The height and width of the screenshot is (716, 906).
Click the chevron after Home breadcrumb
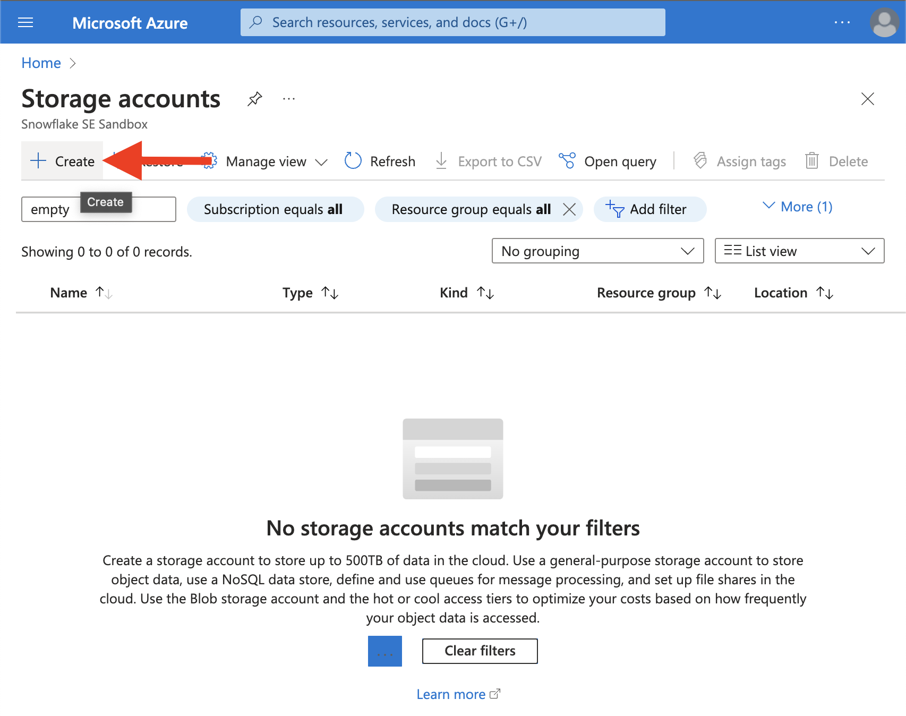(73, 63)
